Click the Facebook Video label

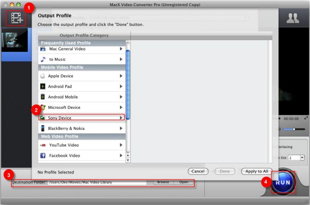(65, 156)
